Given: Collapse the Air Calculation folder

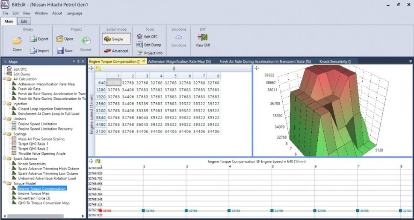Looking at the screenshot, I should pyautogui.click(x=4, y=79).
